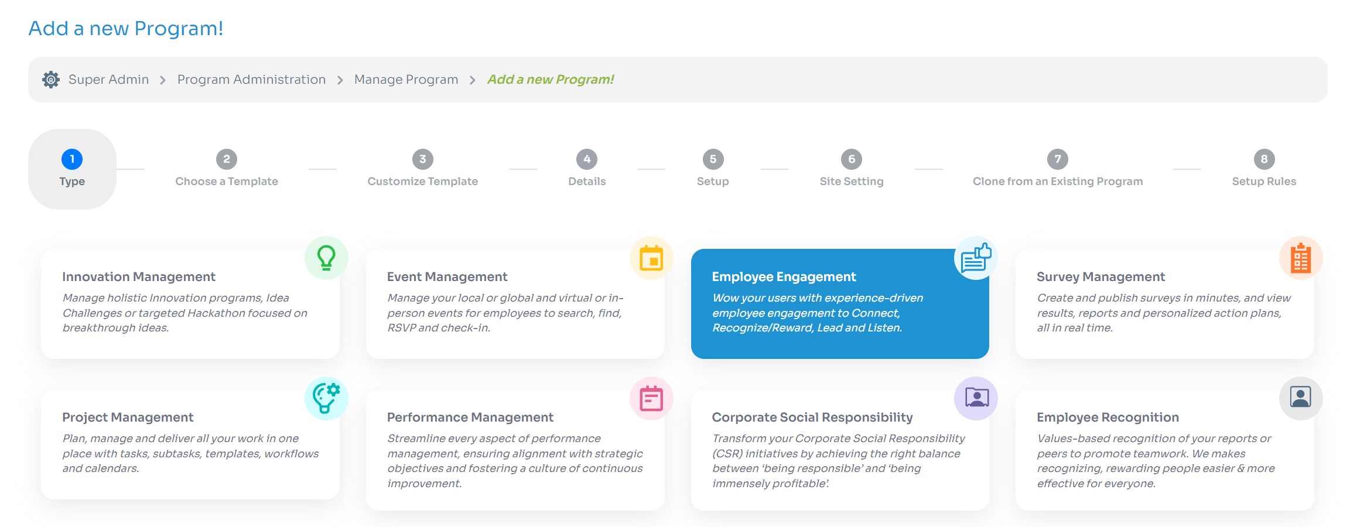Click the Performance Management pink calendar icon

651,398
